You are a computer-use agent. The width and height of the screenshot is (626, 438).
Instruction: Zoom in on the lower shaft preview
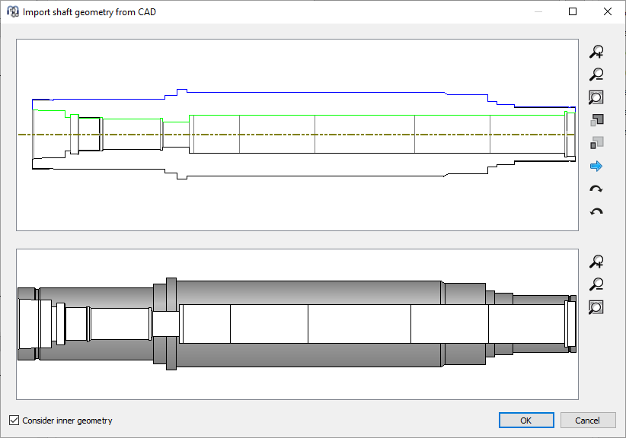(x=596, y=262)
